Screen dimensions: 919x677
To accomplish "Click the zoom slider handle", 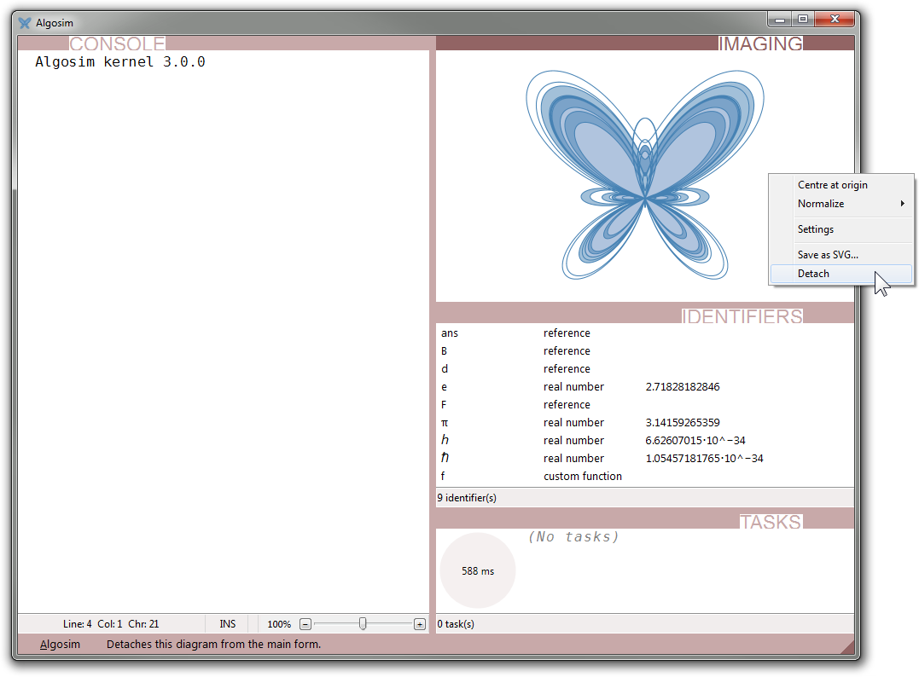I will tap(363, 624).
